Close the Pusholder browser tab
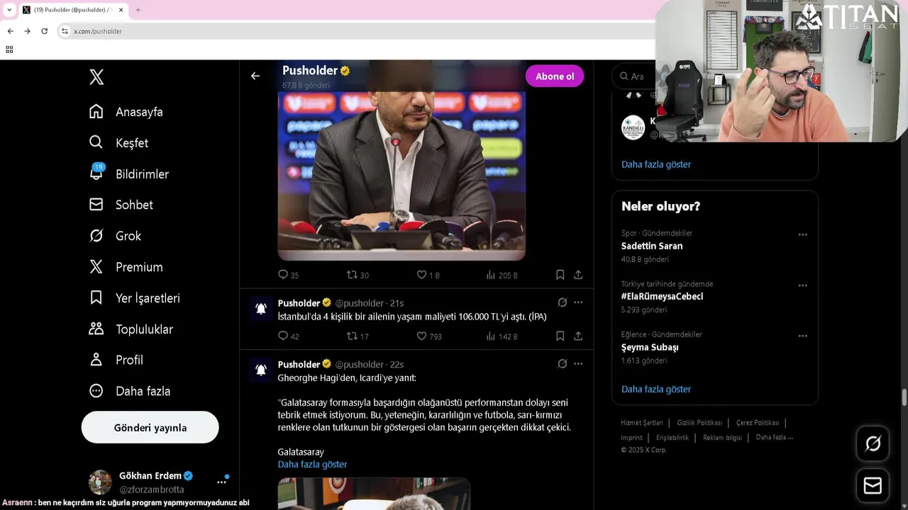 click(x=121, y=10)
